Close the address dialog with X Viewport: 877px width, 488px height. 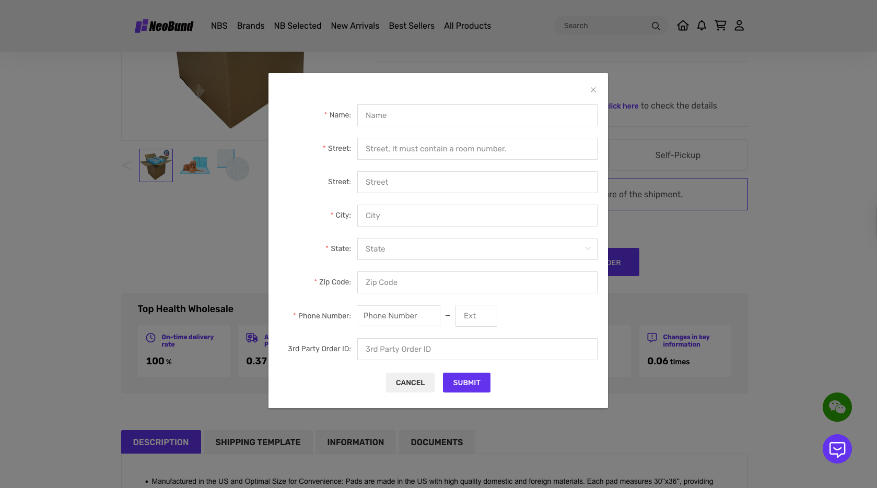click(593, 90)
